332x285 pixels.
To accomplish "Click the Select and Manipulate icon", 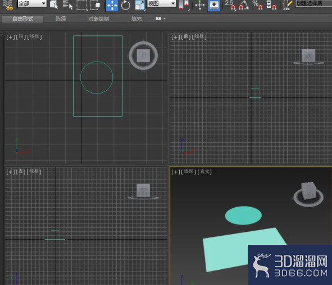I will 199,5.
